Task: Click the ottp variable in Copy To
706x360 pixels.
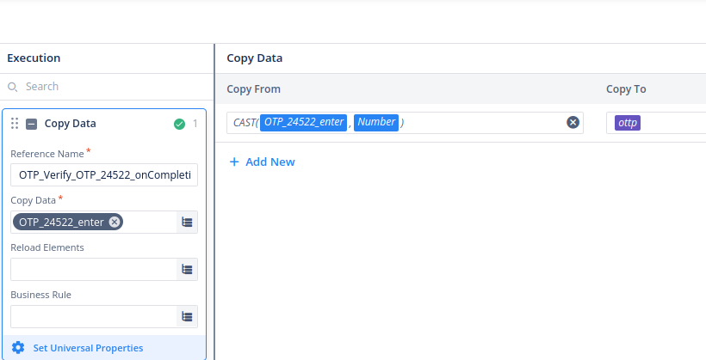Action: click(x=628, y=123)
